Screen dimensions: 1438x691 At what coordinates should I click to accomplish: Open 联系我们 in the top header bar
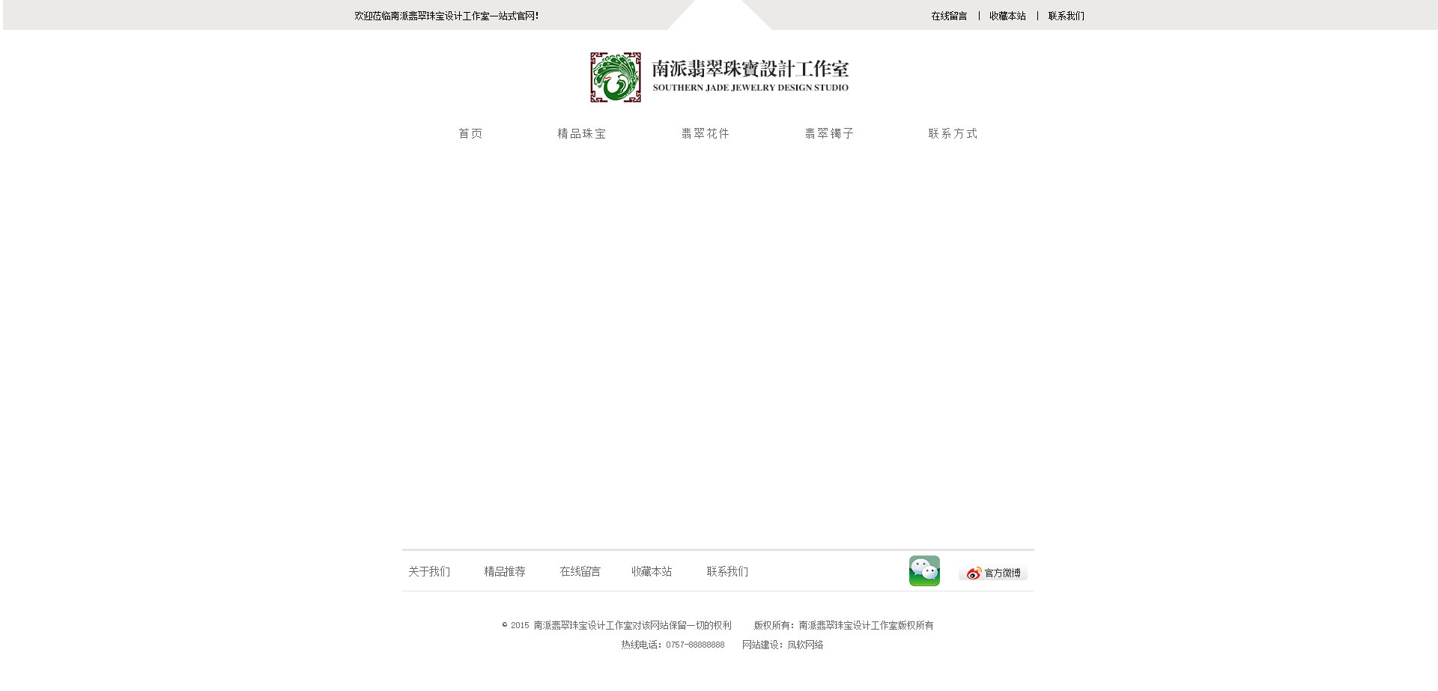(x=1066, y=16)
